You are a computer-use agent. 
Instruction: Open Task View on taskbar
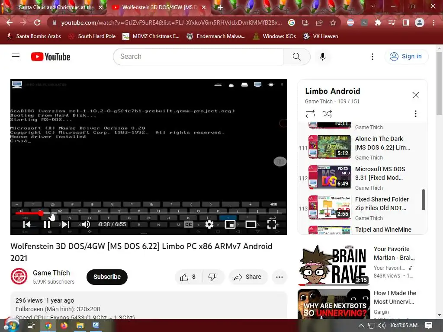(31, 326)
